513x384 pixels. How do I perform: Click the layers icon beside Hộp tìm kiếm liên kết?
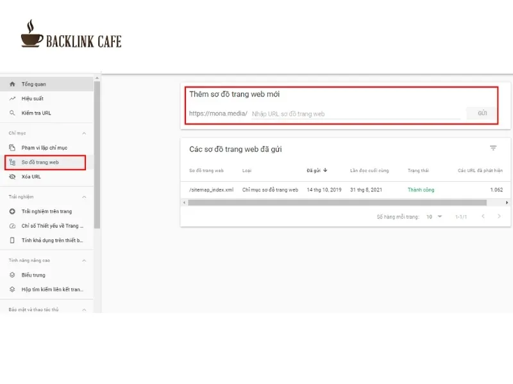(12, 289)
